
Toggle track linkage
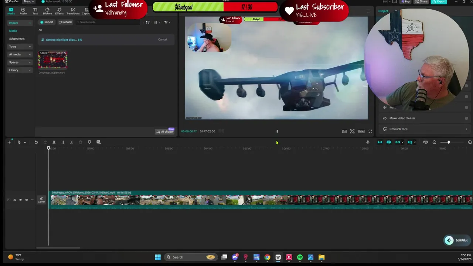[x=398, y=142]
